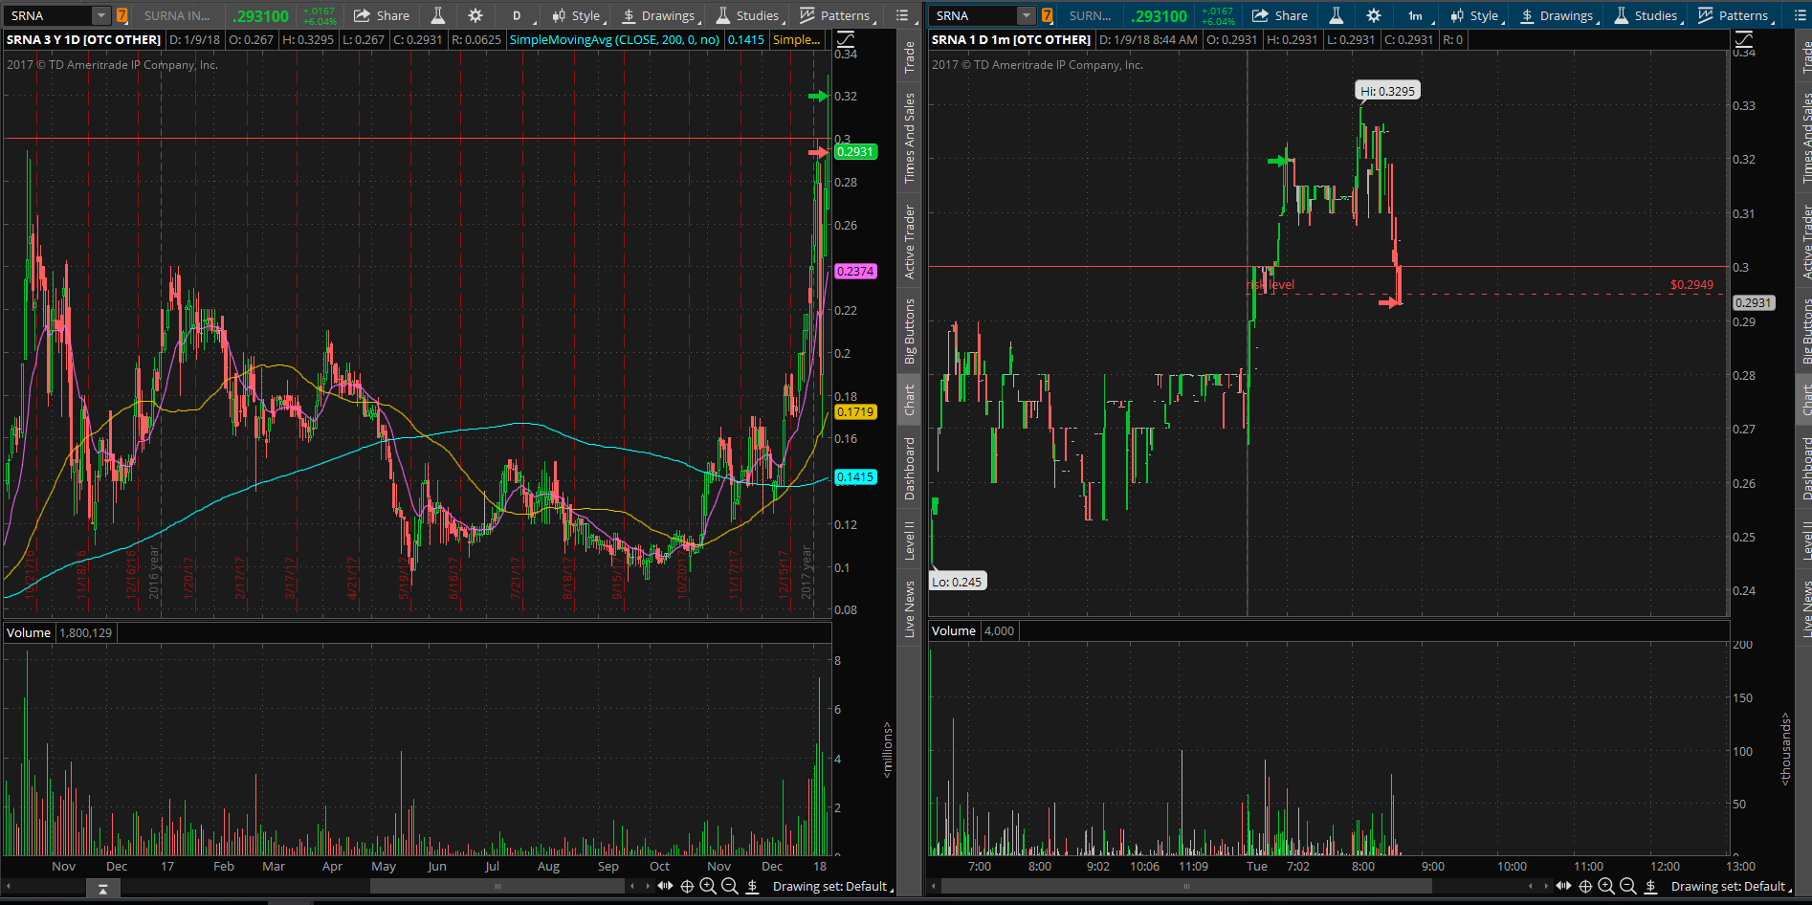Viewport: 1812px width, 905px height.
Task: Open Dashboard sidebar tab on right panel
Action: 1806,469
